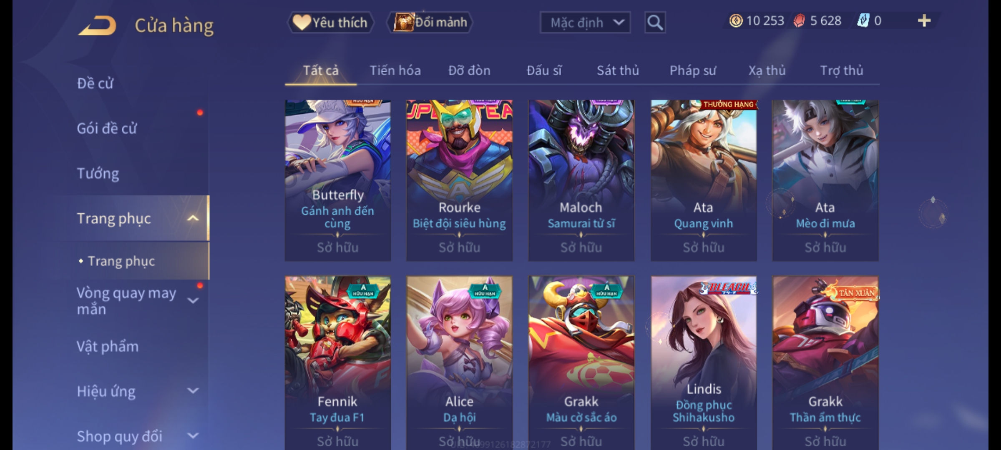1001x450 pixels.
Task: Switch to the Tiến hóa tab
Action: pos(395,70)
